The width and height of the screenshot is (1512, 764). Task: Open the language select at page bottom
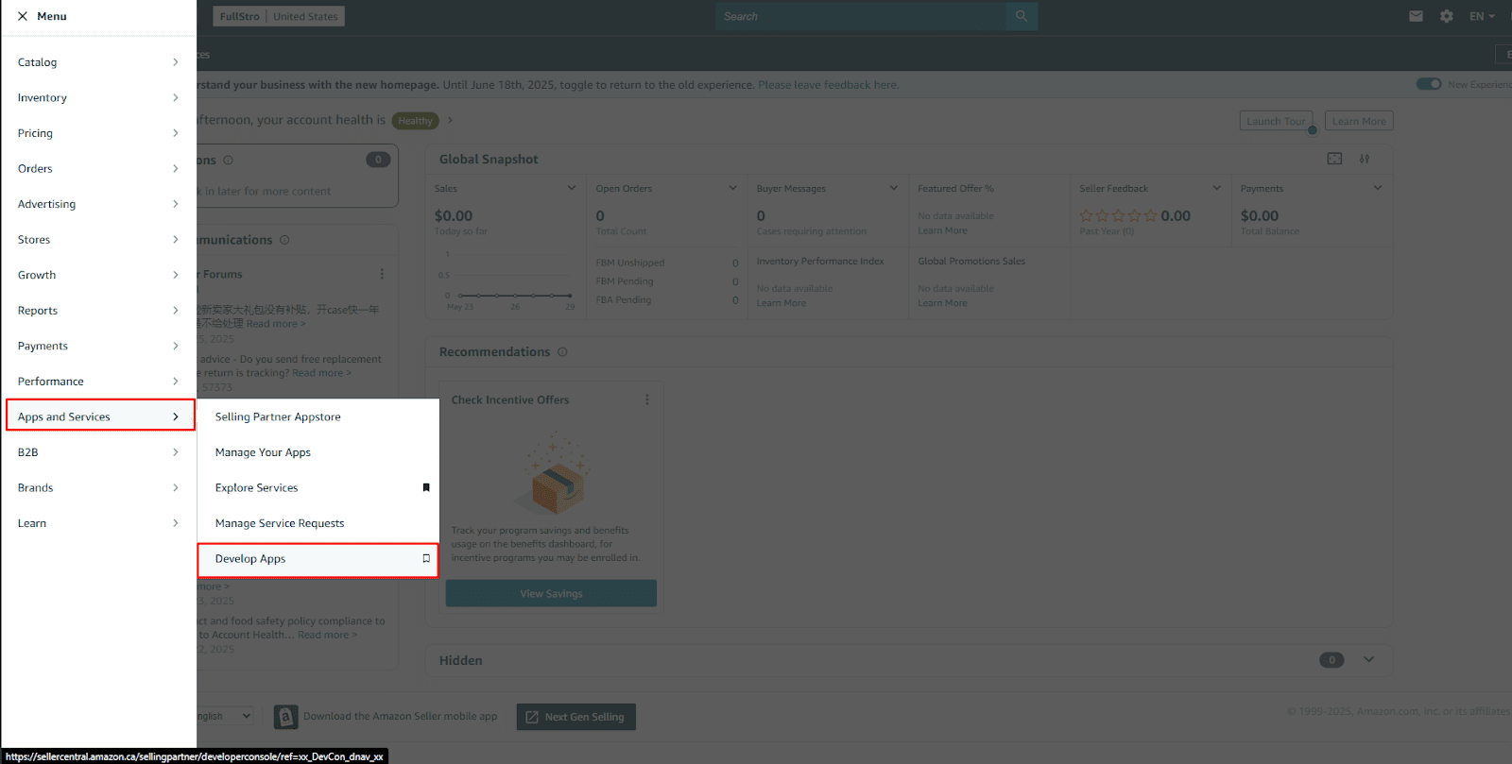pyautogui.click(x=225, y=716)
